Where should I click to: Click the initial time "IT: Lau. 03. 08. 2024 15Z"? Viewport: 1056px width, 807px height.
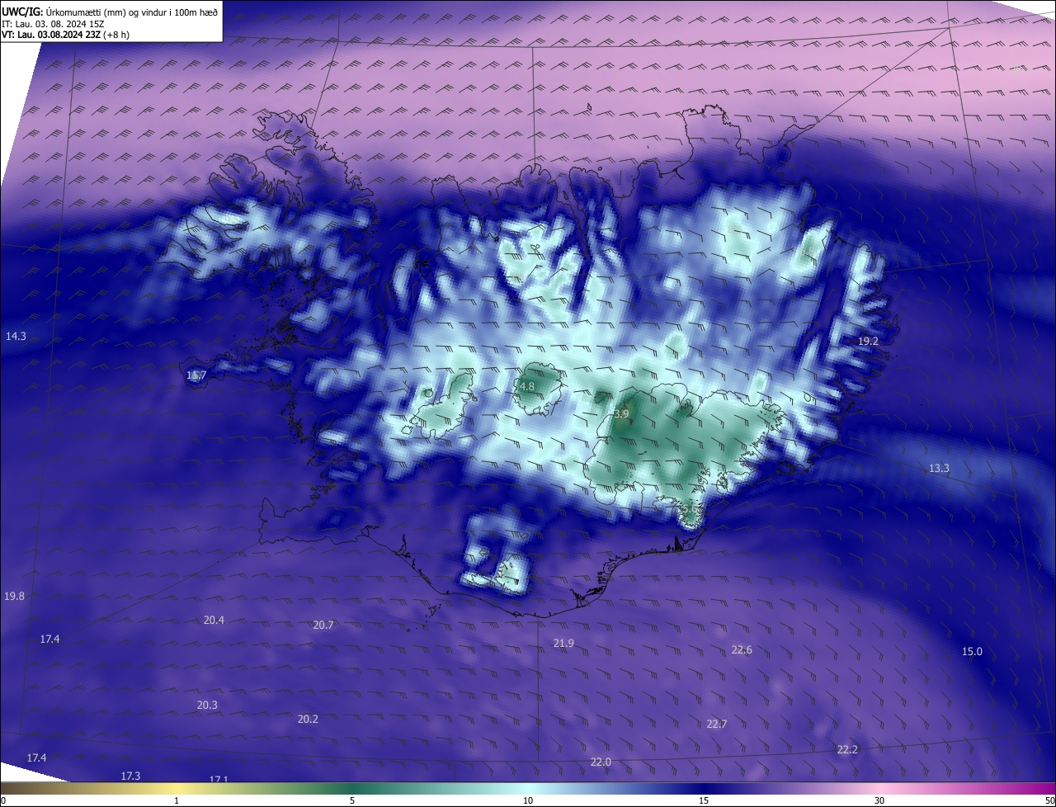(53, 24)
